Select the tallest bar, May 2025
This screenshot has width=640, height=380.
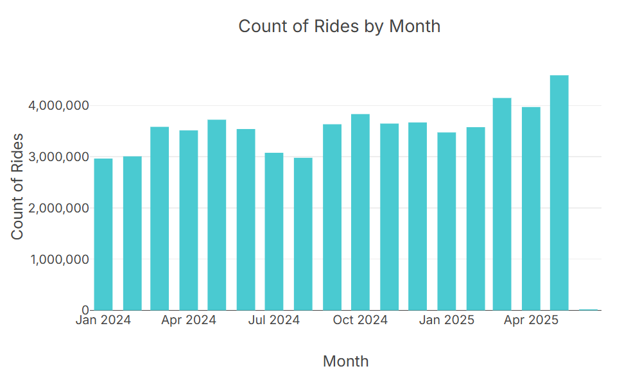coord(559,193)
